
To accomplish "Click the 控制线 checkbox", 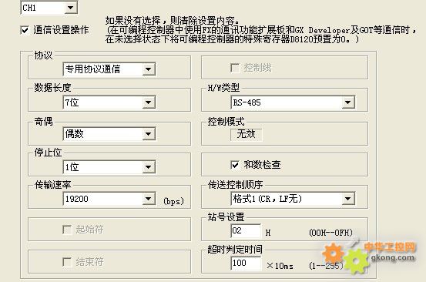I will coord(235,68).
